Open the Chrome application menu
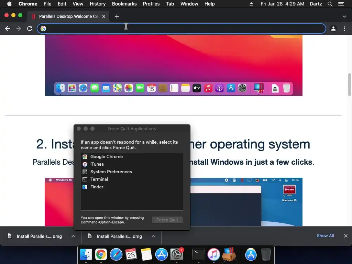This screenshot has width=352, height=264. point(28,4)
